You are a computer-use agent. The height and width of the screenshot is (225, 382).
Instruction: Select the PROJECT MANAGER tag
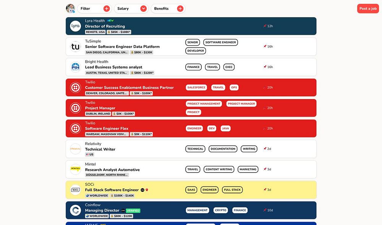(241, 104)
